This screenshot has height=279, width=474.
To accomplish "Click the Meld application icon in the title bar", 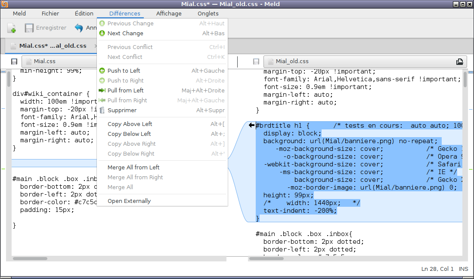I will [5, 4].
